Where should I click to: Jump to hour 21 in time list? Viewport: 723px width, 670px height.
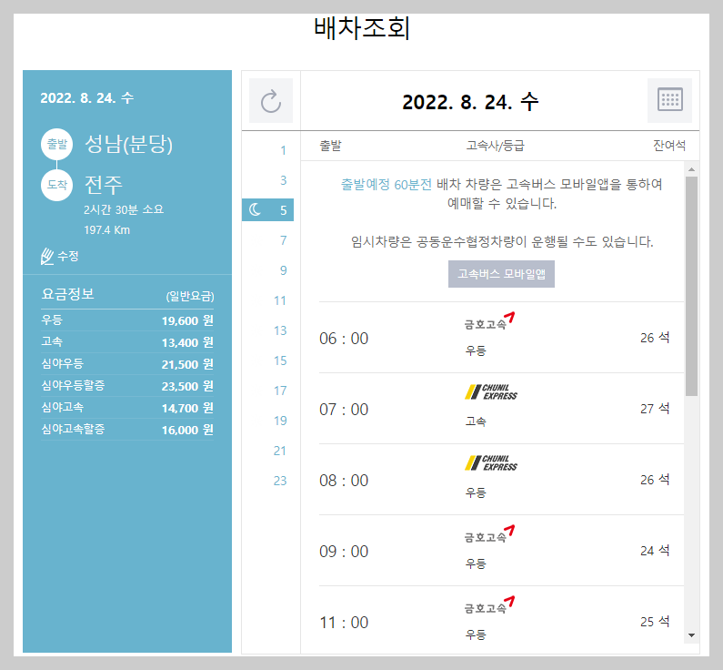click(x=280, y=451)
